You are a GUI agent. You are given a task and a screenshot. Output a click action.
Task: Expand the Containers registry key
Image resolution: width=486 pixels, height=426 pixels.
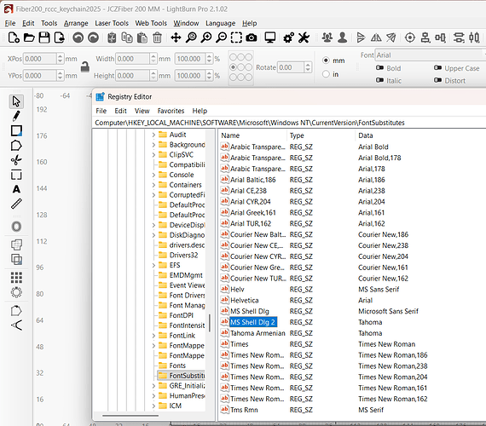153,185
